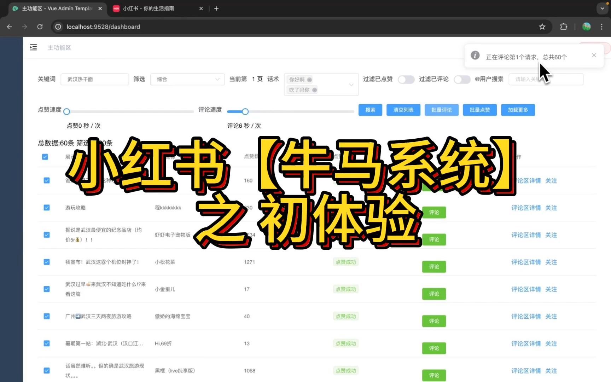Open 评论区详情 for 小松花菜 row
The image size is (611, 382).
pos(526,262)
